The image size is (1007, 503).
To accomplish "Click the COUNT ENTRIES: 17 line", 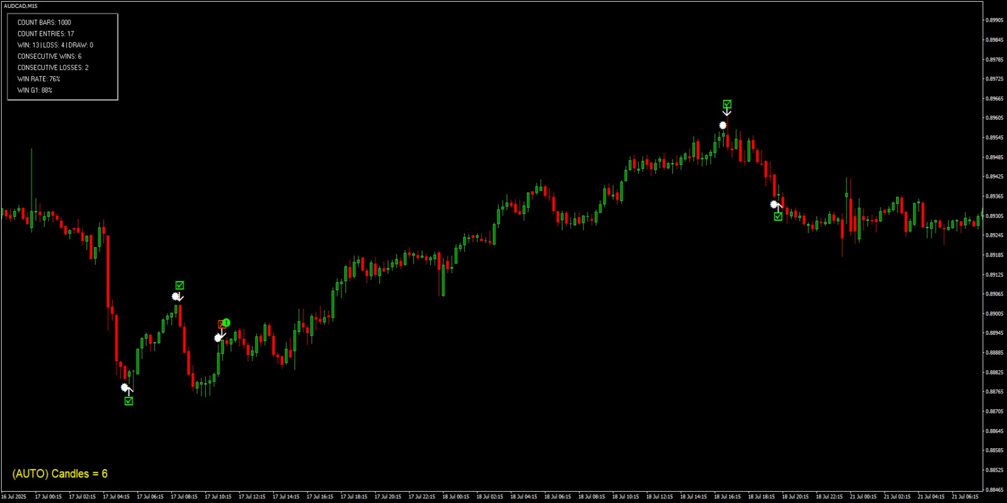I will [x=45, y=34].
